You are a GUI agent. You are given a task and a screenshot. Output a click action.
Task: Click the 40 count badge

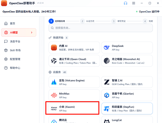coord(65,72)
